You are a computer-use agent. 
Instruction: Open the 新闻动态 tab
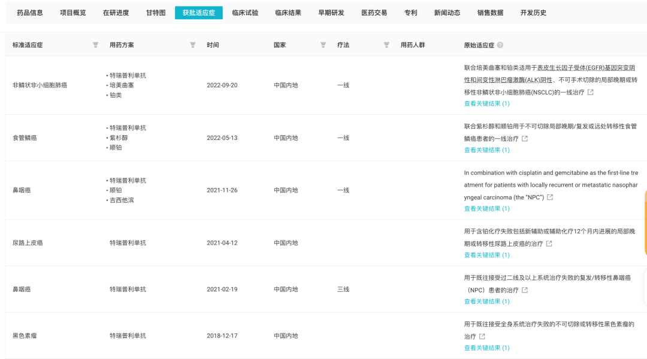click(x=448, y=13)
